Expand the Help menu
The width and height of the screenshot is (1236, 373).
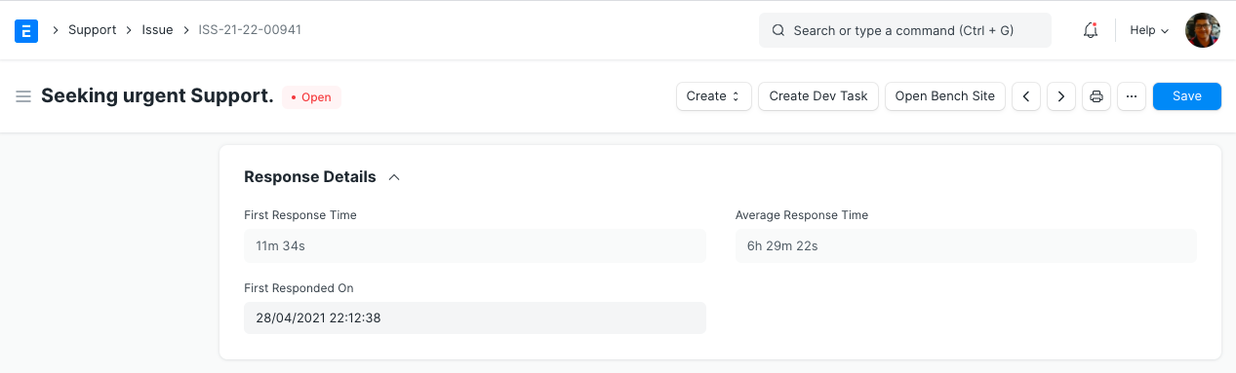coord(1149,30)
